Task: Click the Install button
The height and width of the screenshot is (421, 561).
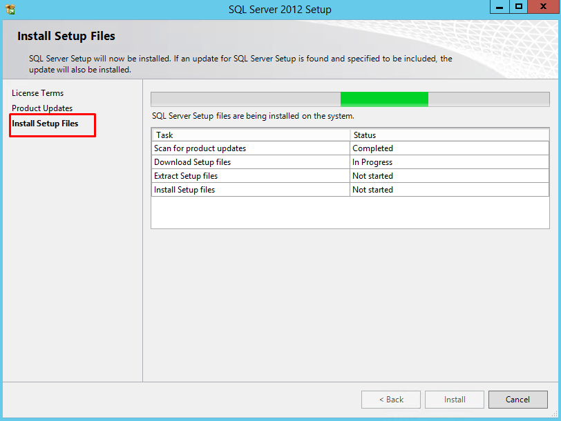Action: (454, 400)
